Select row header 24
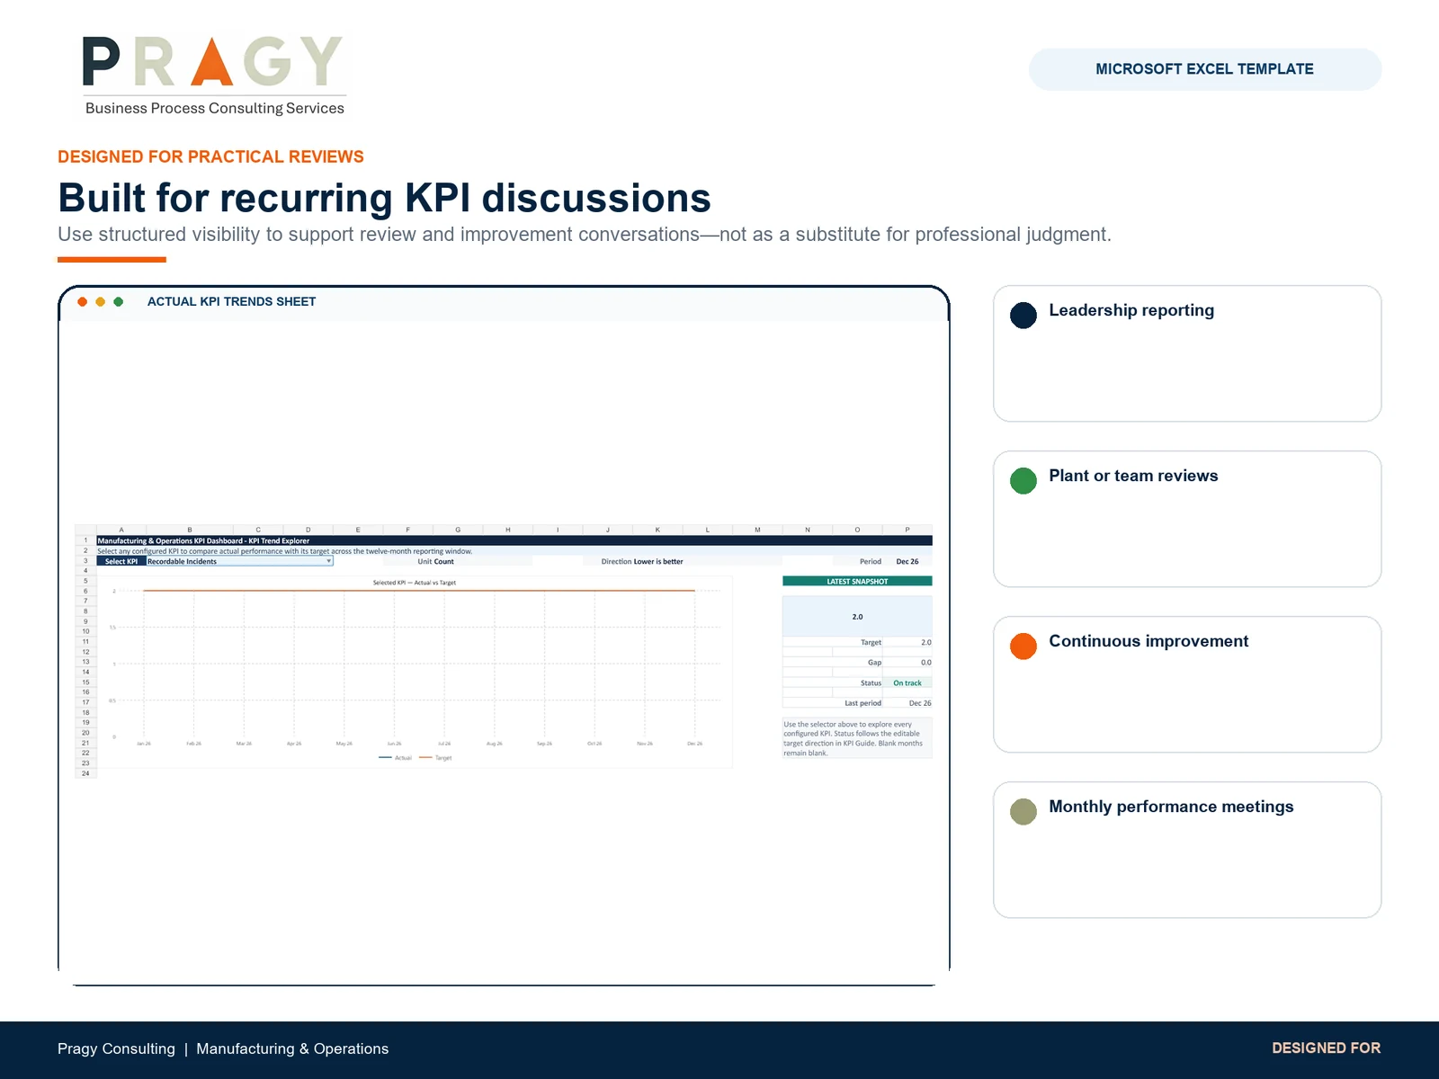1439x1079 pixels. click(85, 773)
